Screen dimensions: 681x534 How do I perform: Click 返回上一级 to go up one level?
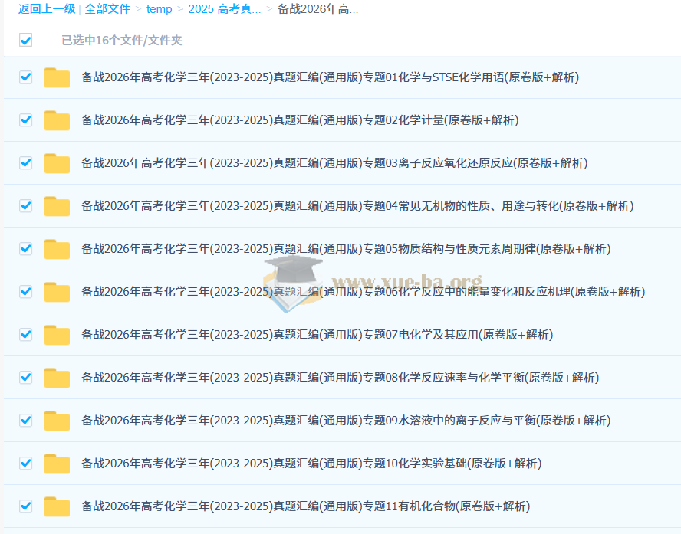(47, 9)
